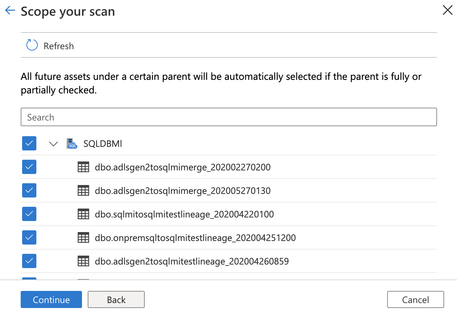Click the blue back arrow at top left
Screen dimensions: 457x318
click(x=10, y=10)
